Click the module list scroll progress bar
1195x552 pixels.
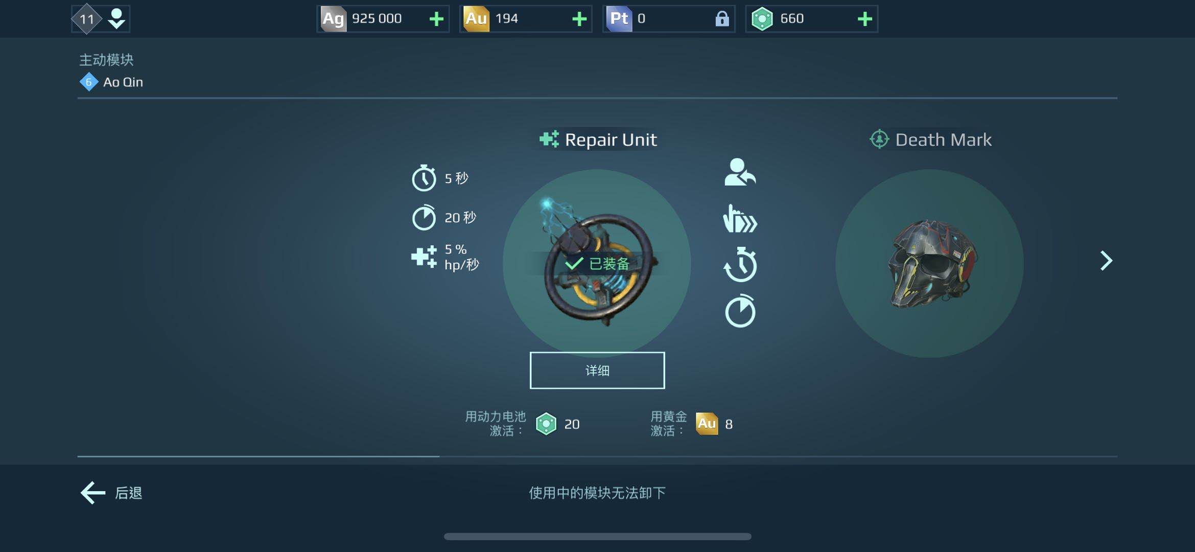point(597,456)
